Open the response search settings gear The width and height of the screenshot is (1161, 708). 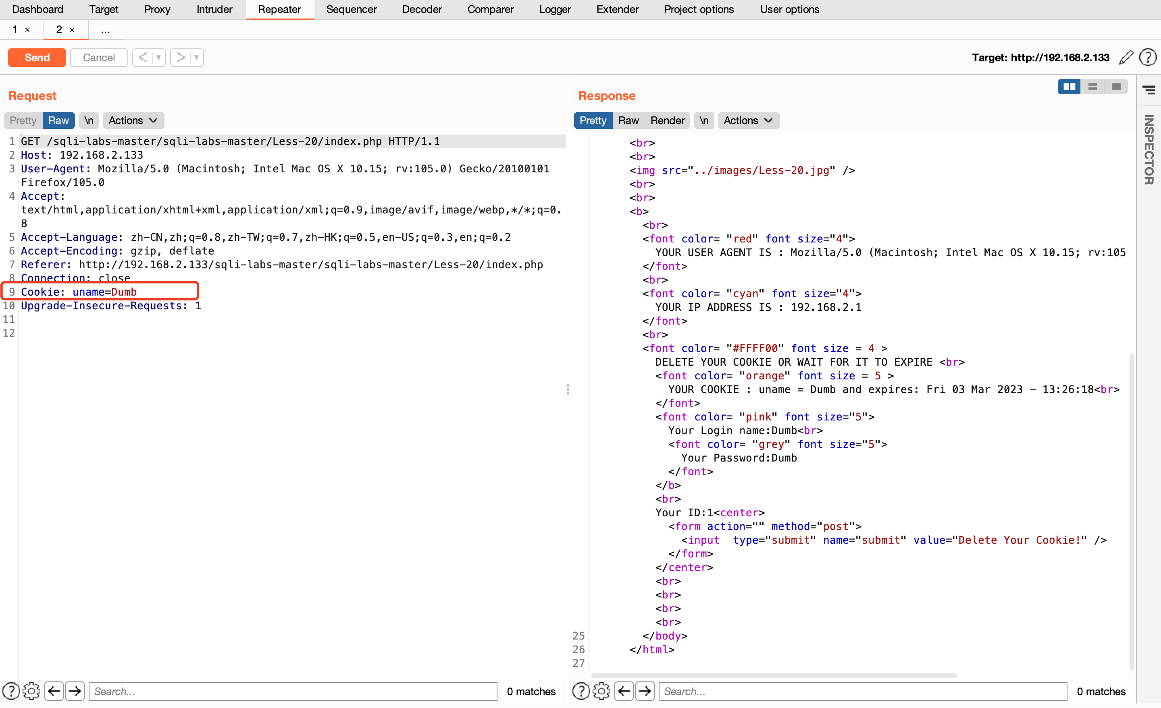click(602, 691)
